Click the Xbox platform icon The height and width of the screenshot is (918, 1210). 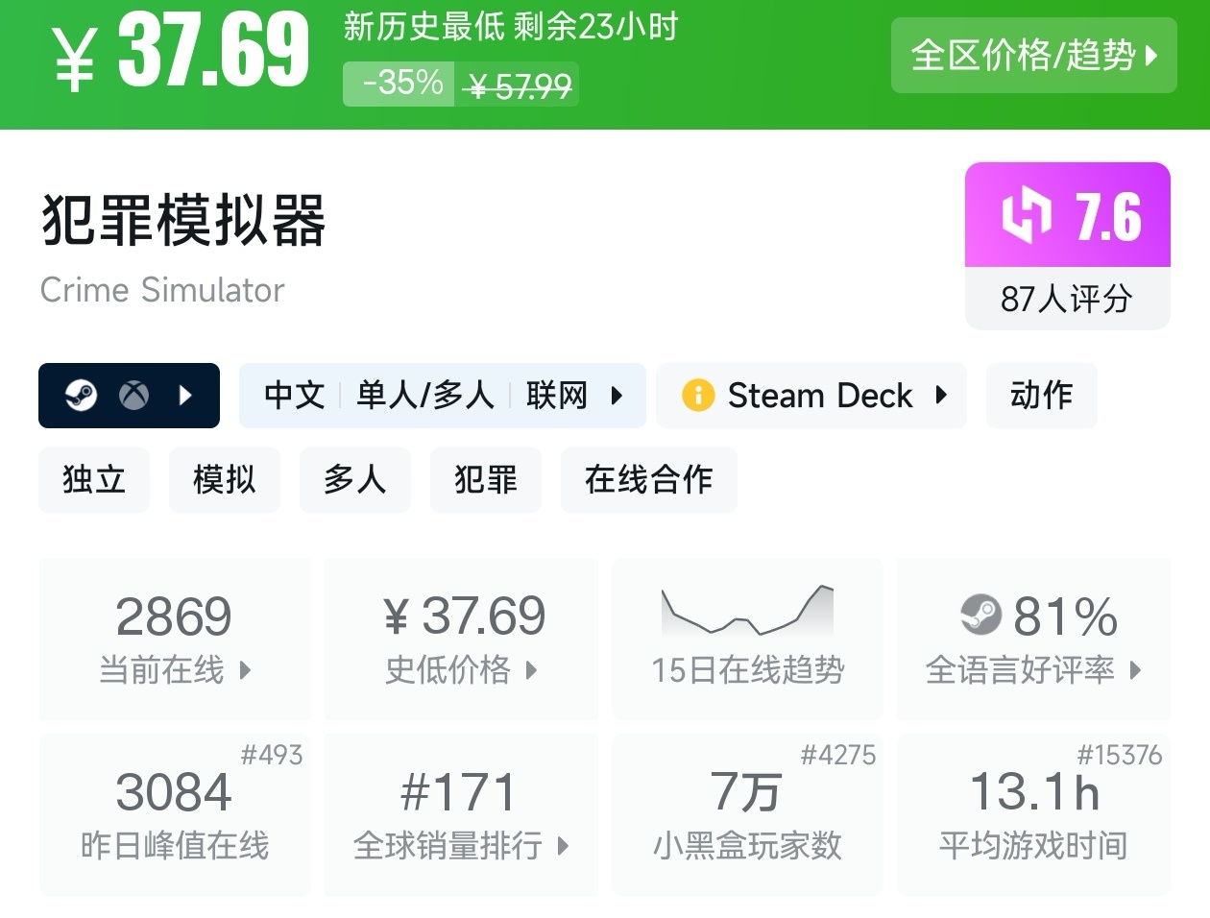[x=133, y=395]
